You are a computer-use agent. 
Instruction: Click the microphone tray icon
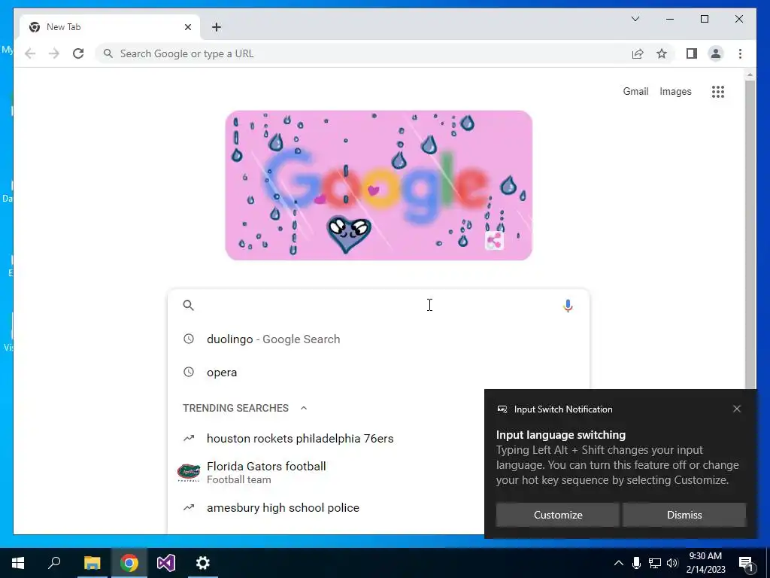click(x=636, y=563)
